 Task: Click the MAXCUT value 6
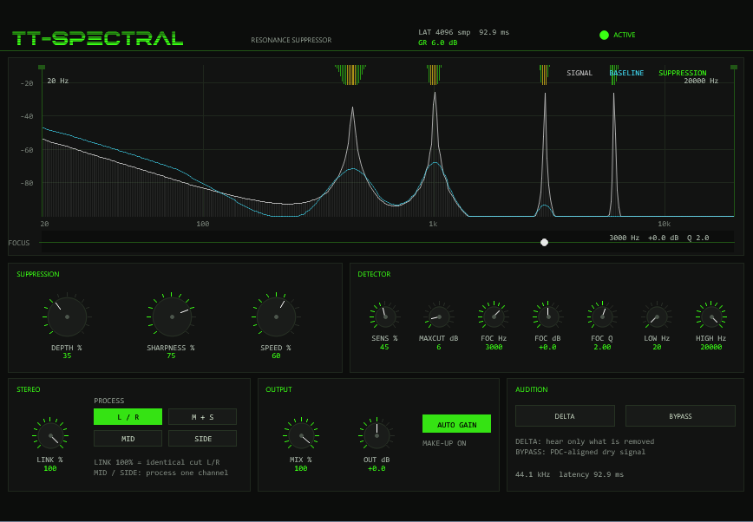pyautogui.click(x=439, y=347)
